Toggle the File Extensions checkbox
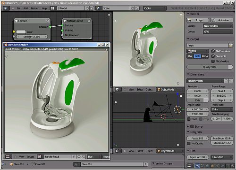236x170 pixels. tap(213, 51)
